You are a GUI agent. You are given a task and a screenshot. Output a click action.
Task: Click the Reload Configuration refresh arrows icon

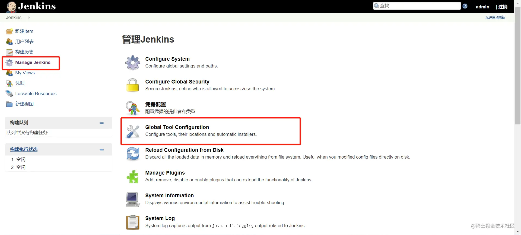(x=133, y=154)
